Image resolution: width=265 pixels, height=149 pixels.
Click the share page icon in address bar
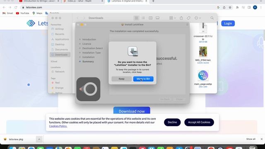click(224, 7)
